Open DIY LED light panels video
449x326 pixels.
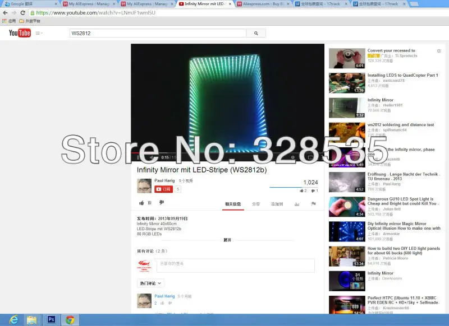[404, 250]
